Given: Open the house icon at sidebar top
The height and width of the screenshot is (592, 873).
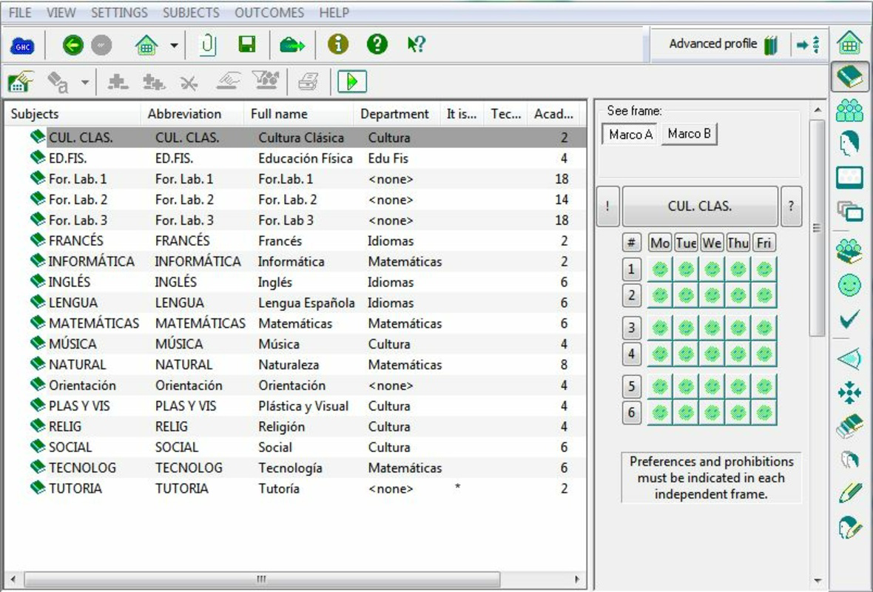Looking at the screenshot, I should [x=849, y=42].
